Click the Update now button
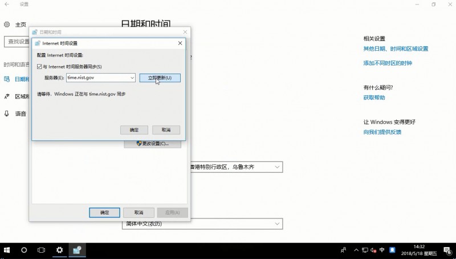This screenshot has height=259, width=456. click(x=160, y=78)
